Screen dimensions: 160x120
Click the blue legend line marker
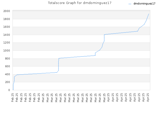coord(130,4)
